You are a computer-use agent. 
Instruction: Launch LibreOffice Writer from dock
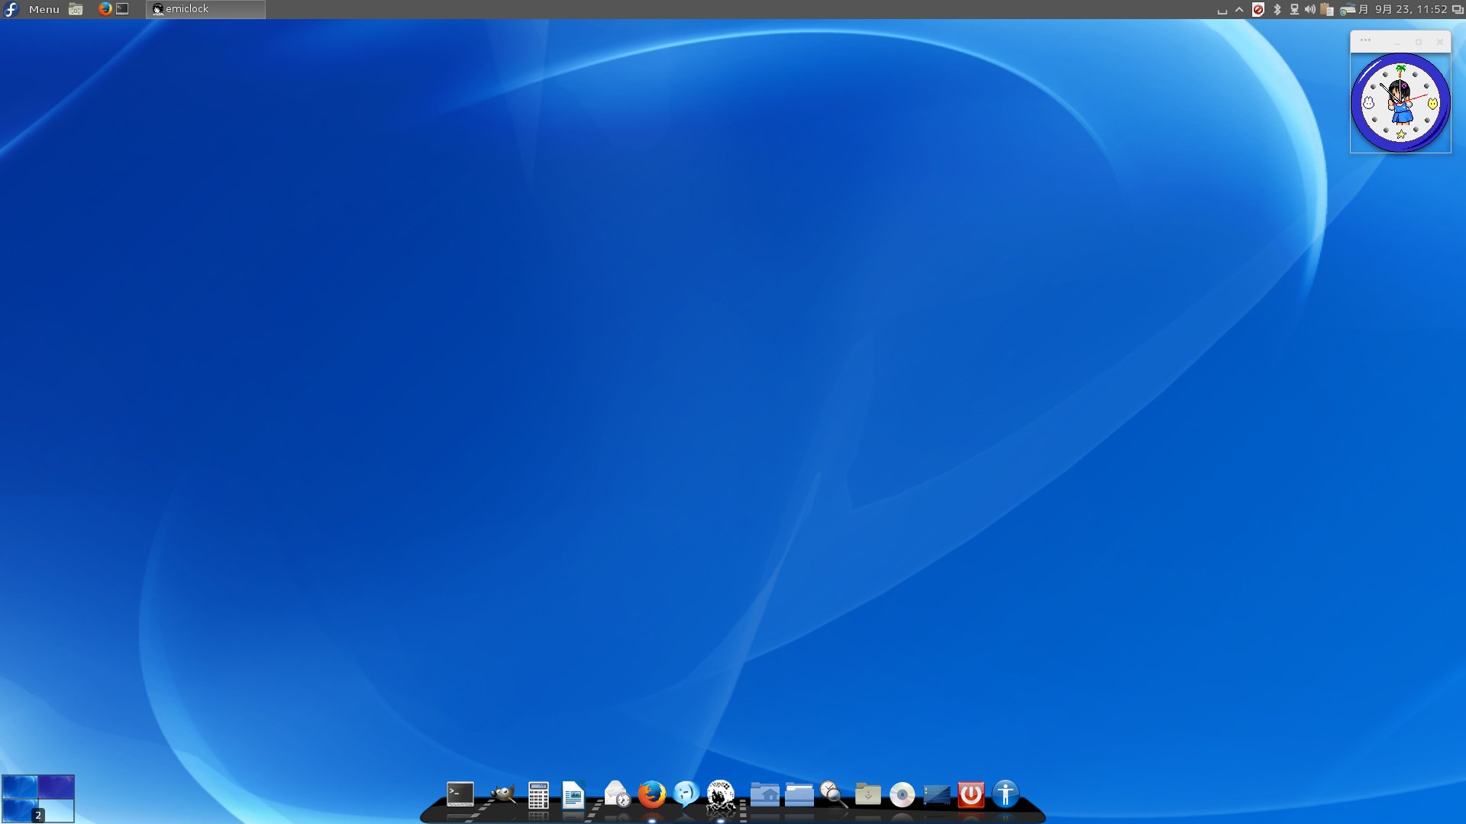click(x=573, y=795)
